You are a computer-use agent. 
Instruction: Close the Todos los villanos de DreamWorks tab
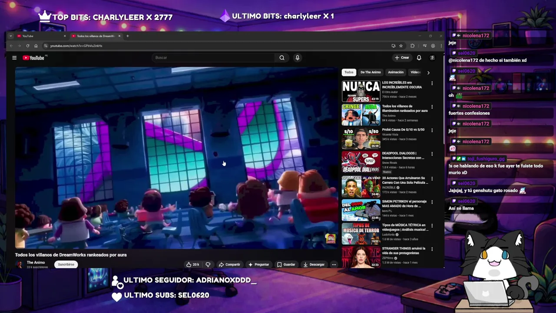[119, 36]
